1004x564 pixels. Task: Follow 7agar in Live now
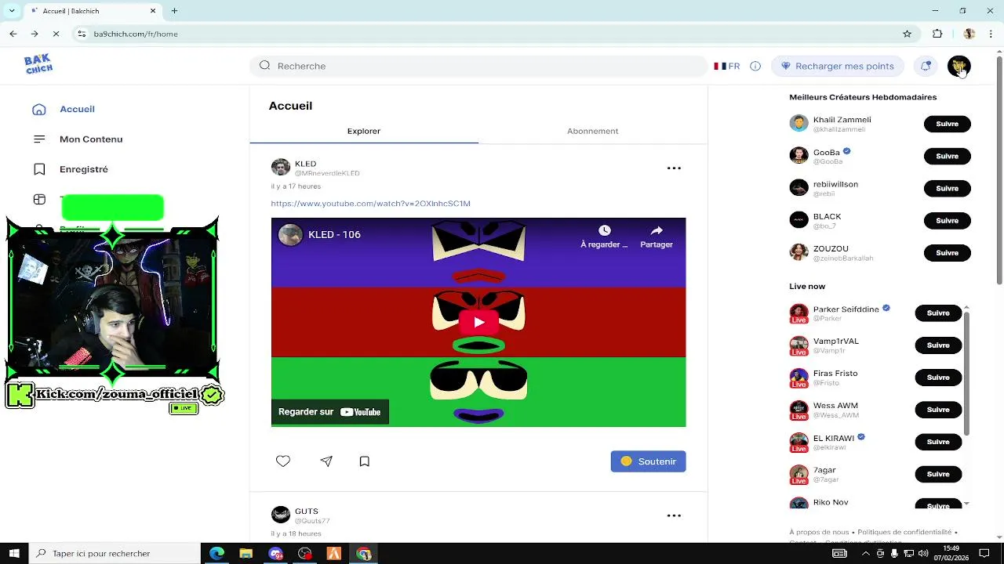938,474
